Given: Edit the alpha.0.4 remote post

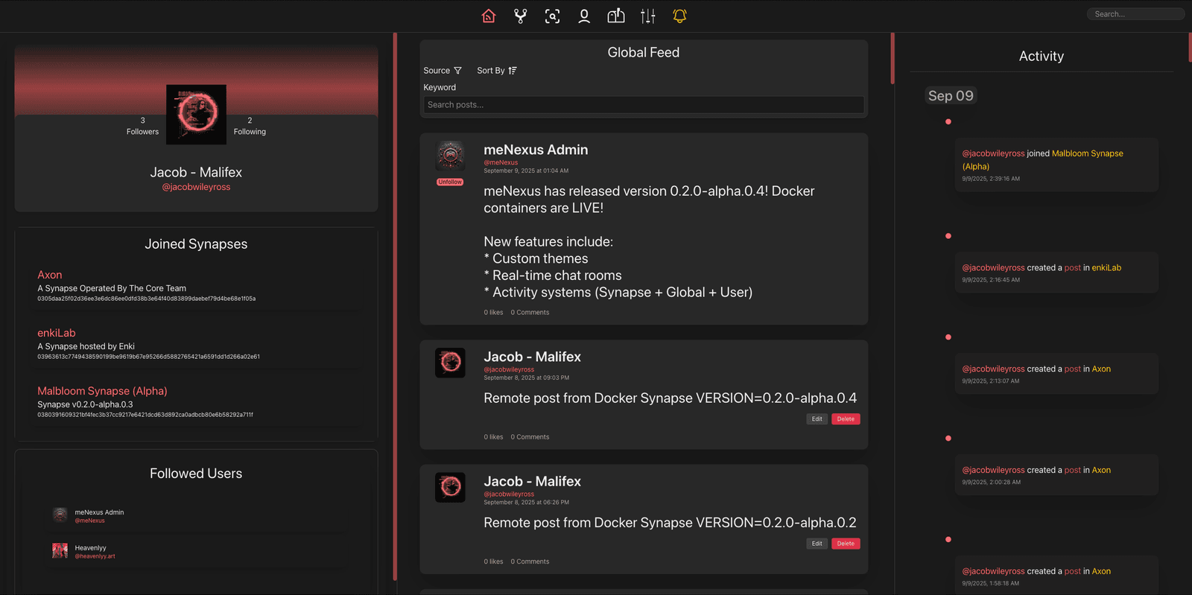Looking at the screenshot, I should tap(817, 419).
